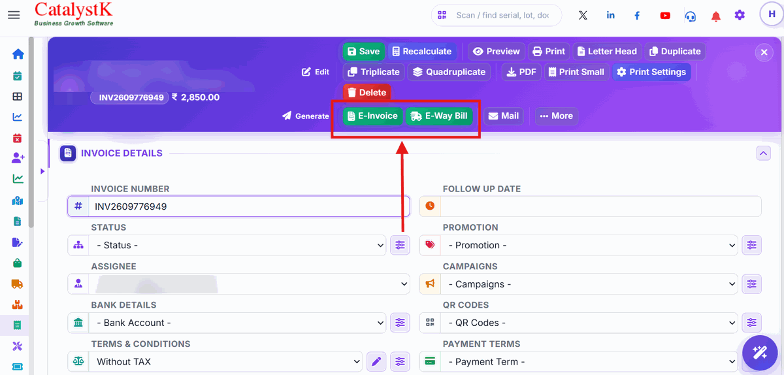784x375 pixels.
Task: Go to Home in sidebar
Action: [18, 54]
